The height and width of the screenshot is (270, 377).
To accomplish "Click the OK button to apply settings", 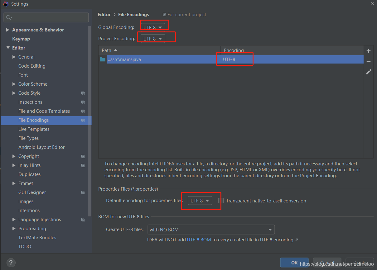I will tap(294, 263).
